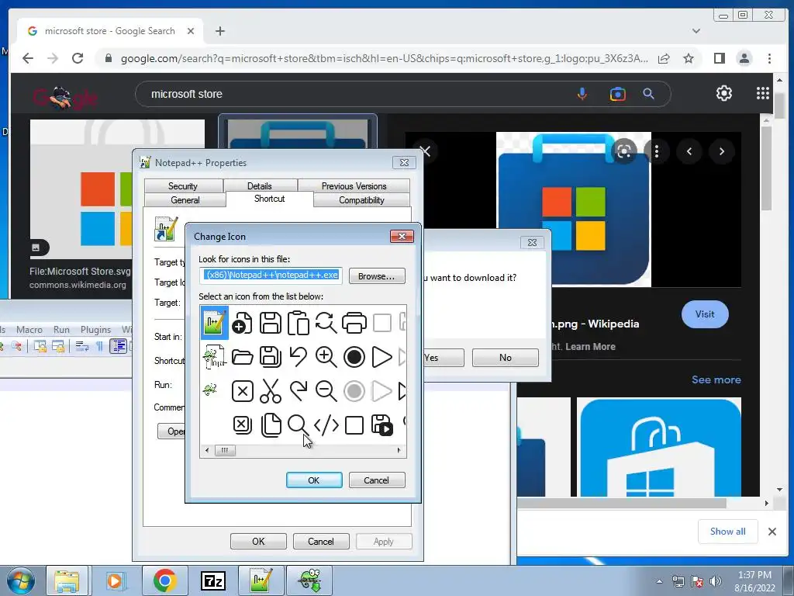
Task: Pick the new file plus icon
Action: (x=242, y=323)
